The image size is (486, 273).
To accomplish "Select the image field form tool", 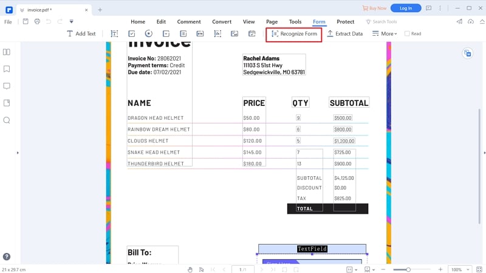I will click(217, 34).
